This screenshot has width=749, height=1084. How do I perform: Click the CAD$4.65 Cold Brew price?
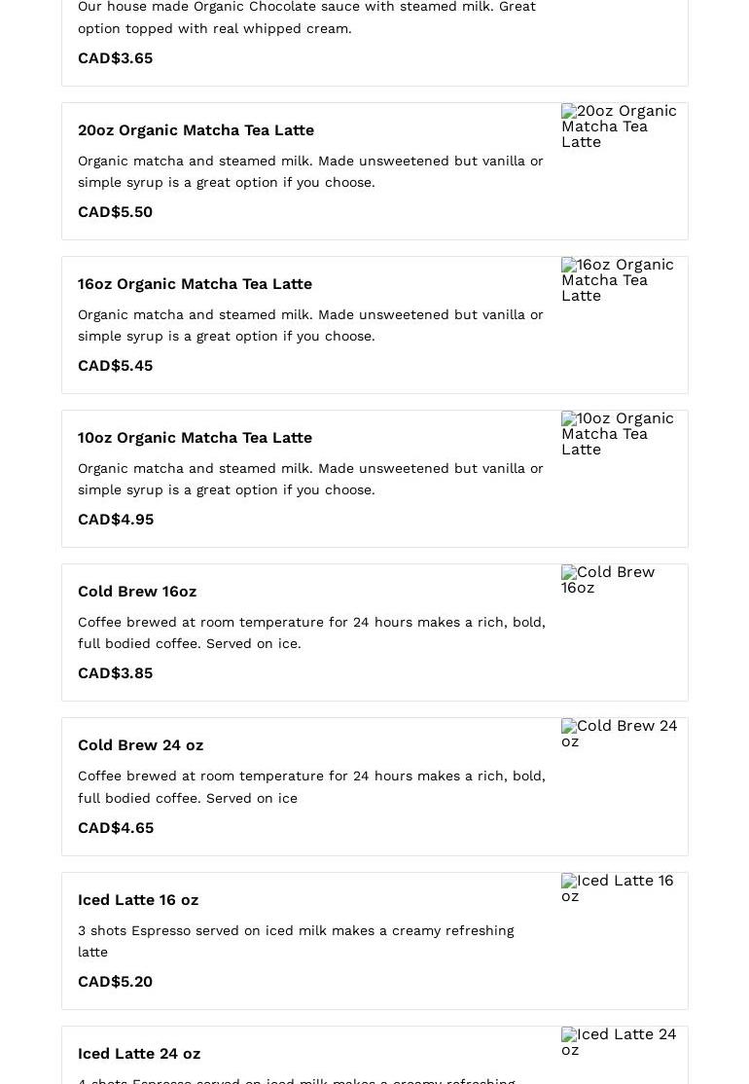pos(116,828)
